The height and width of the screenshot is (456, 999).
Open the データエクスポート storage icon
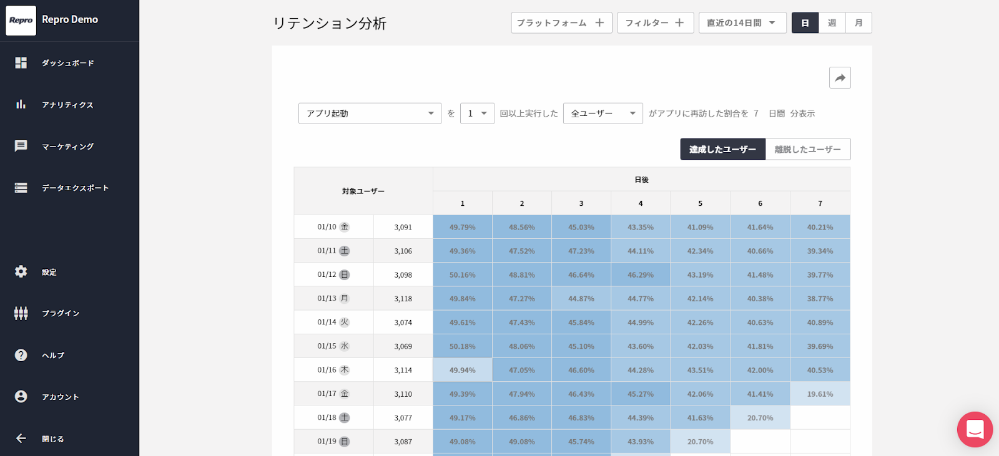pos(21,188)
